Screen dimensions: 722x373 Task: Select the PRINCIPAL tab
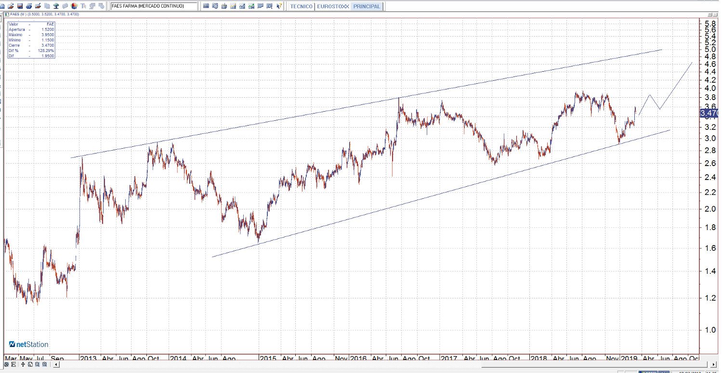click(x=367, y=7)
